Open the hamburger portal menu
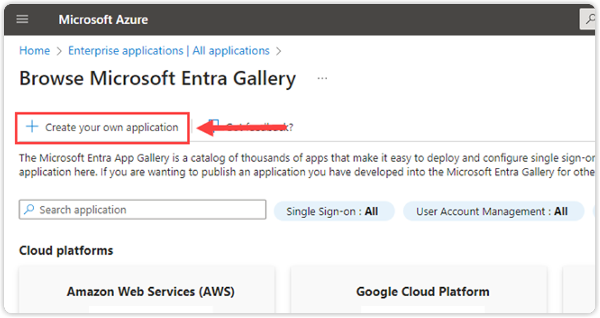The image size is (600, 318). click(22, 19)
